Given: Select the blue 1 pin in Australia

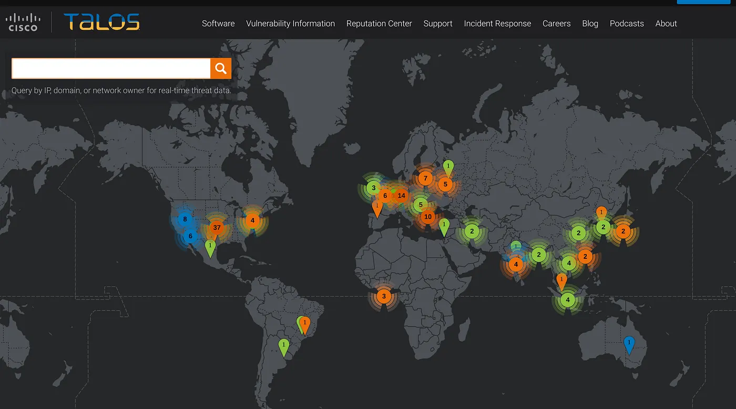Looking at the screenshot, I should pos(629,345).
